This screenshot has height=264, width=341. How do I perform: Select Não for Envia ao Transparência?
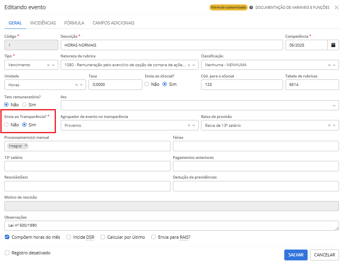pos(6,125)
